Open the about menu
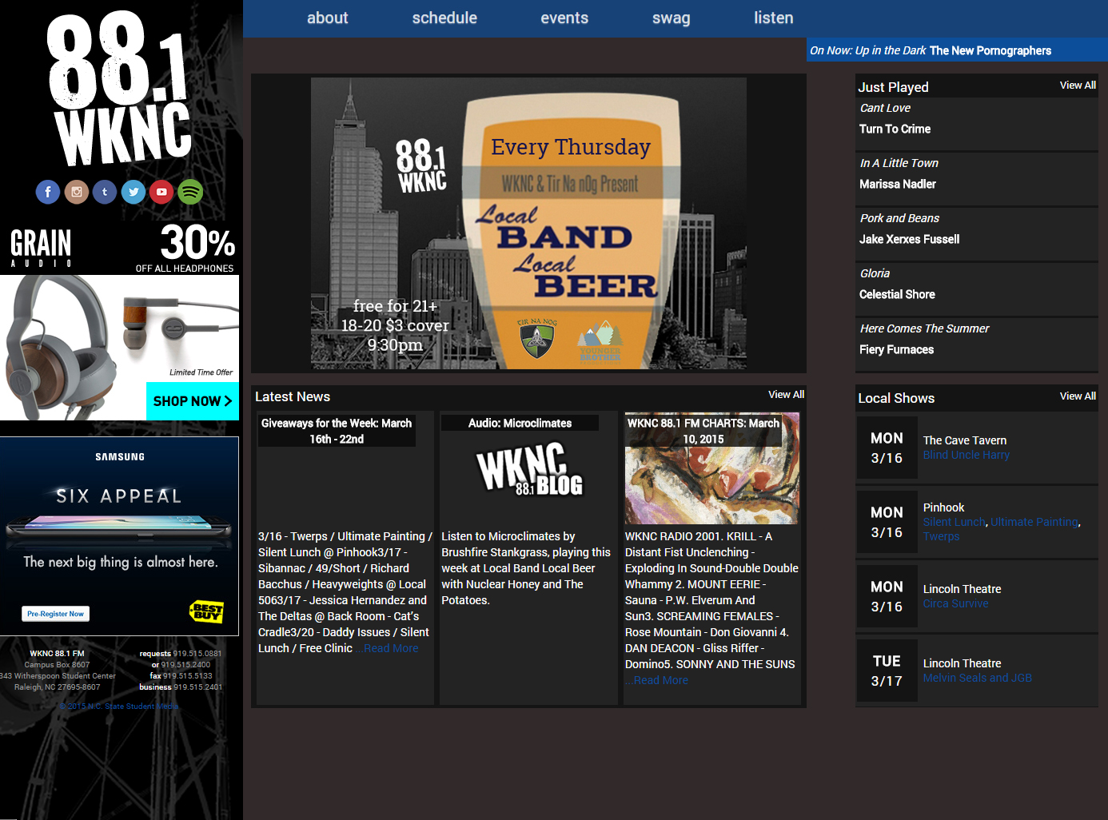1108x820 pixels. [327, 18]
